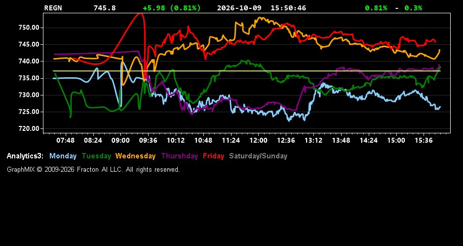Click the 15:50:46 timestamp

coord(288,8)
